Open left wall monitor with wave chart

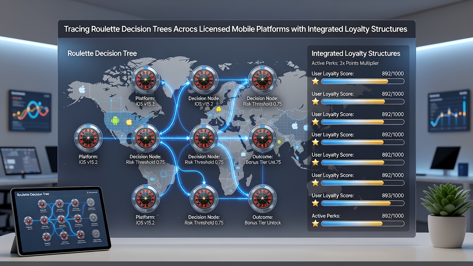tap(30, 110)
